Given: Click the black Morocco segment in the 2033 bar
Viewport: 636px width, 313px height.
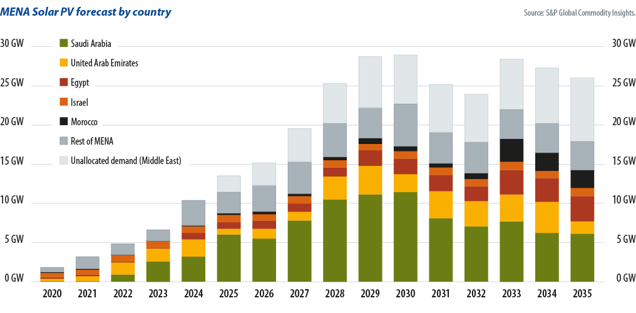Looking at the screenshot, I should [x=511, y=150].
